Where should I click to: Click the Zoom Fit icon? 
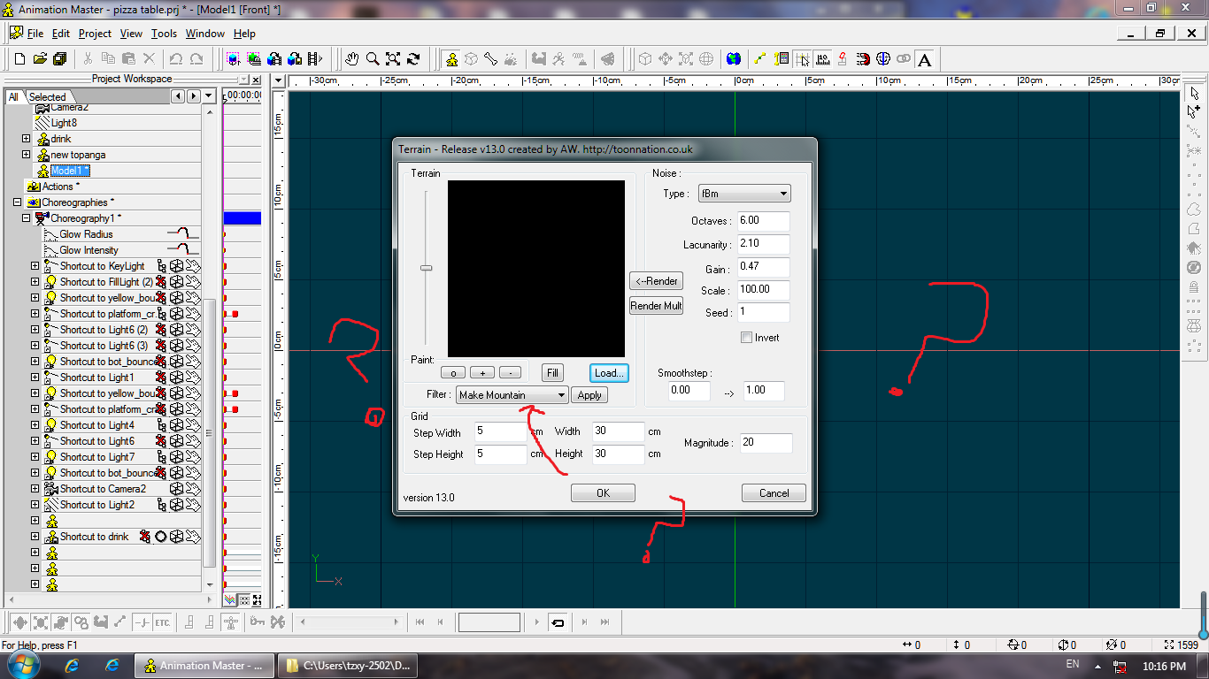point(393,59)
